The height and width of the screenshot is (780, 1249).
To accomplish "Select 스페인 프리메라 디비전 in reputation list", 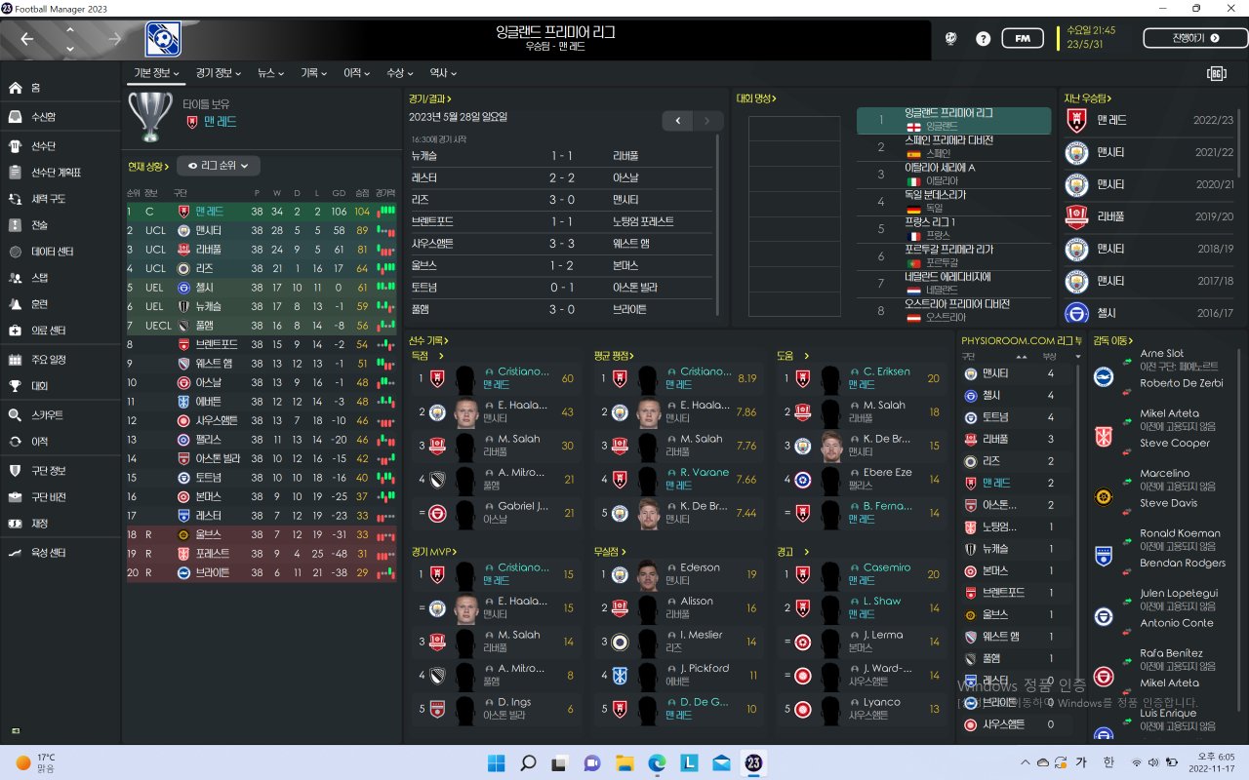I will pyautogui.click(x=954, y=146).
